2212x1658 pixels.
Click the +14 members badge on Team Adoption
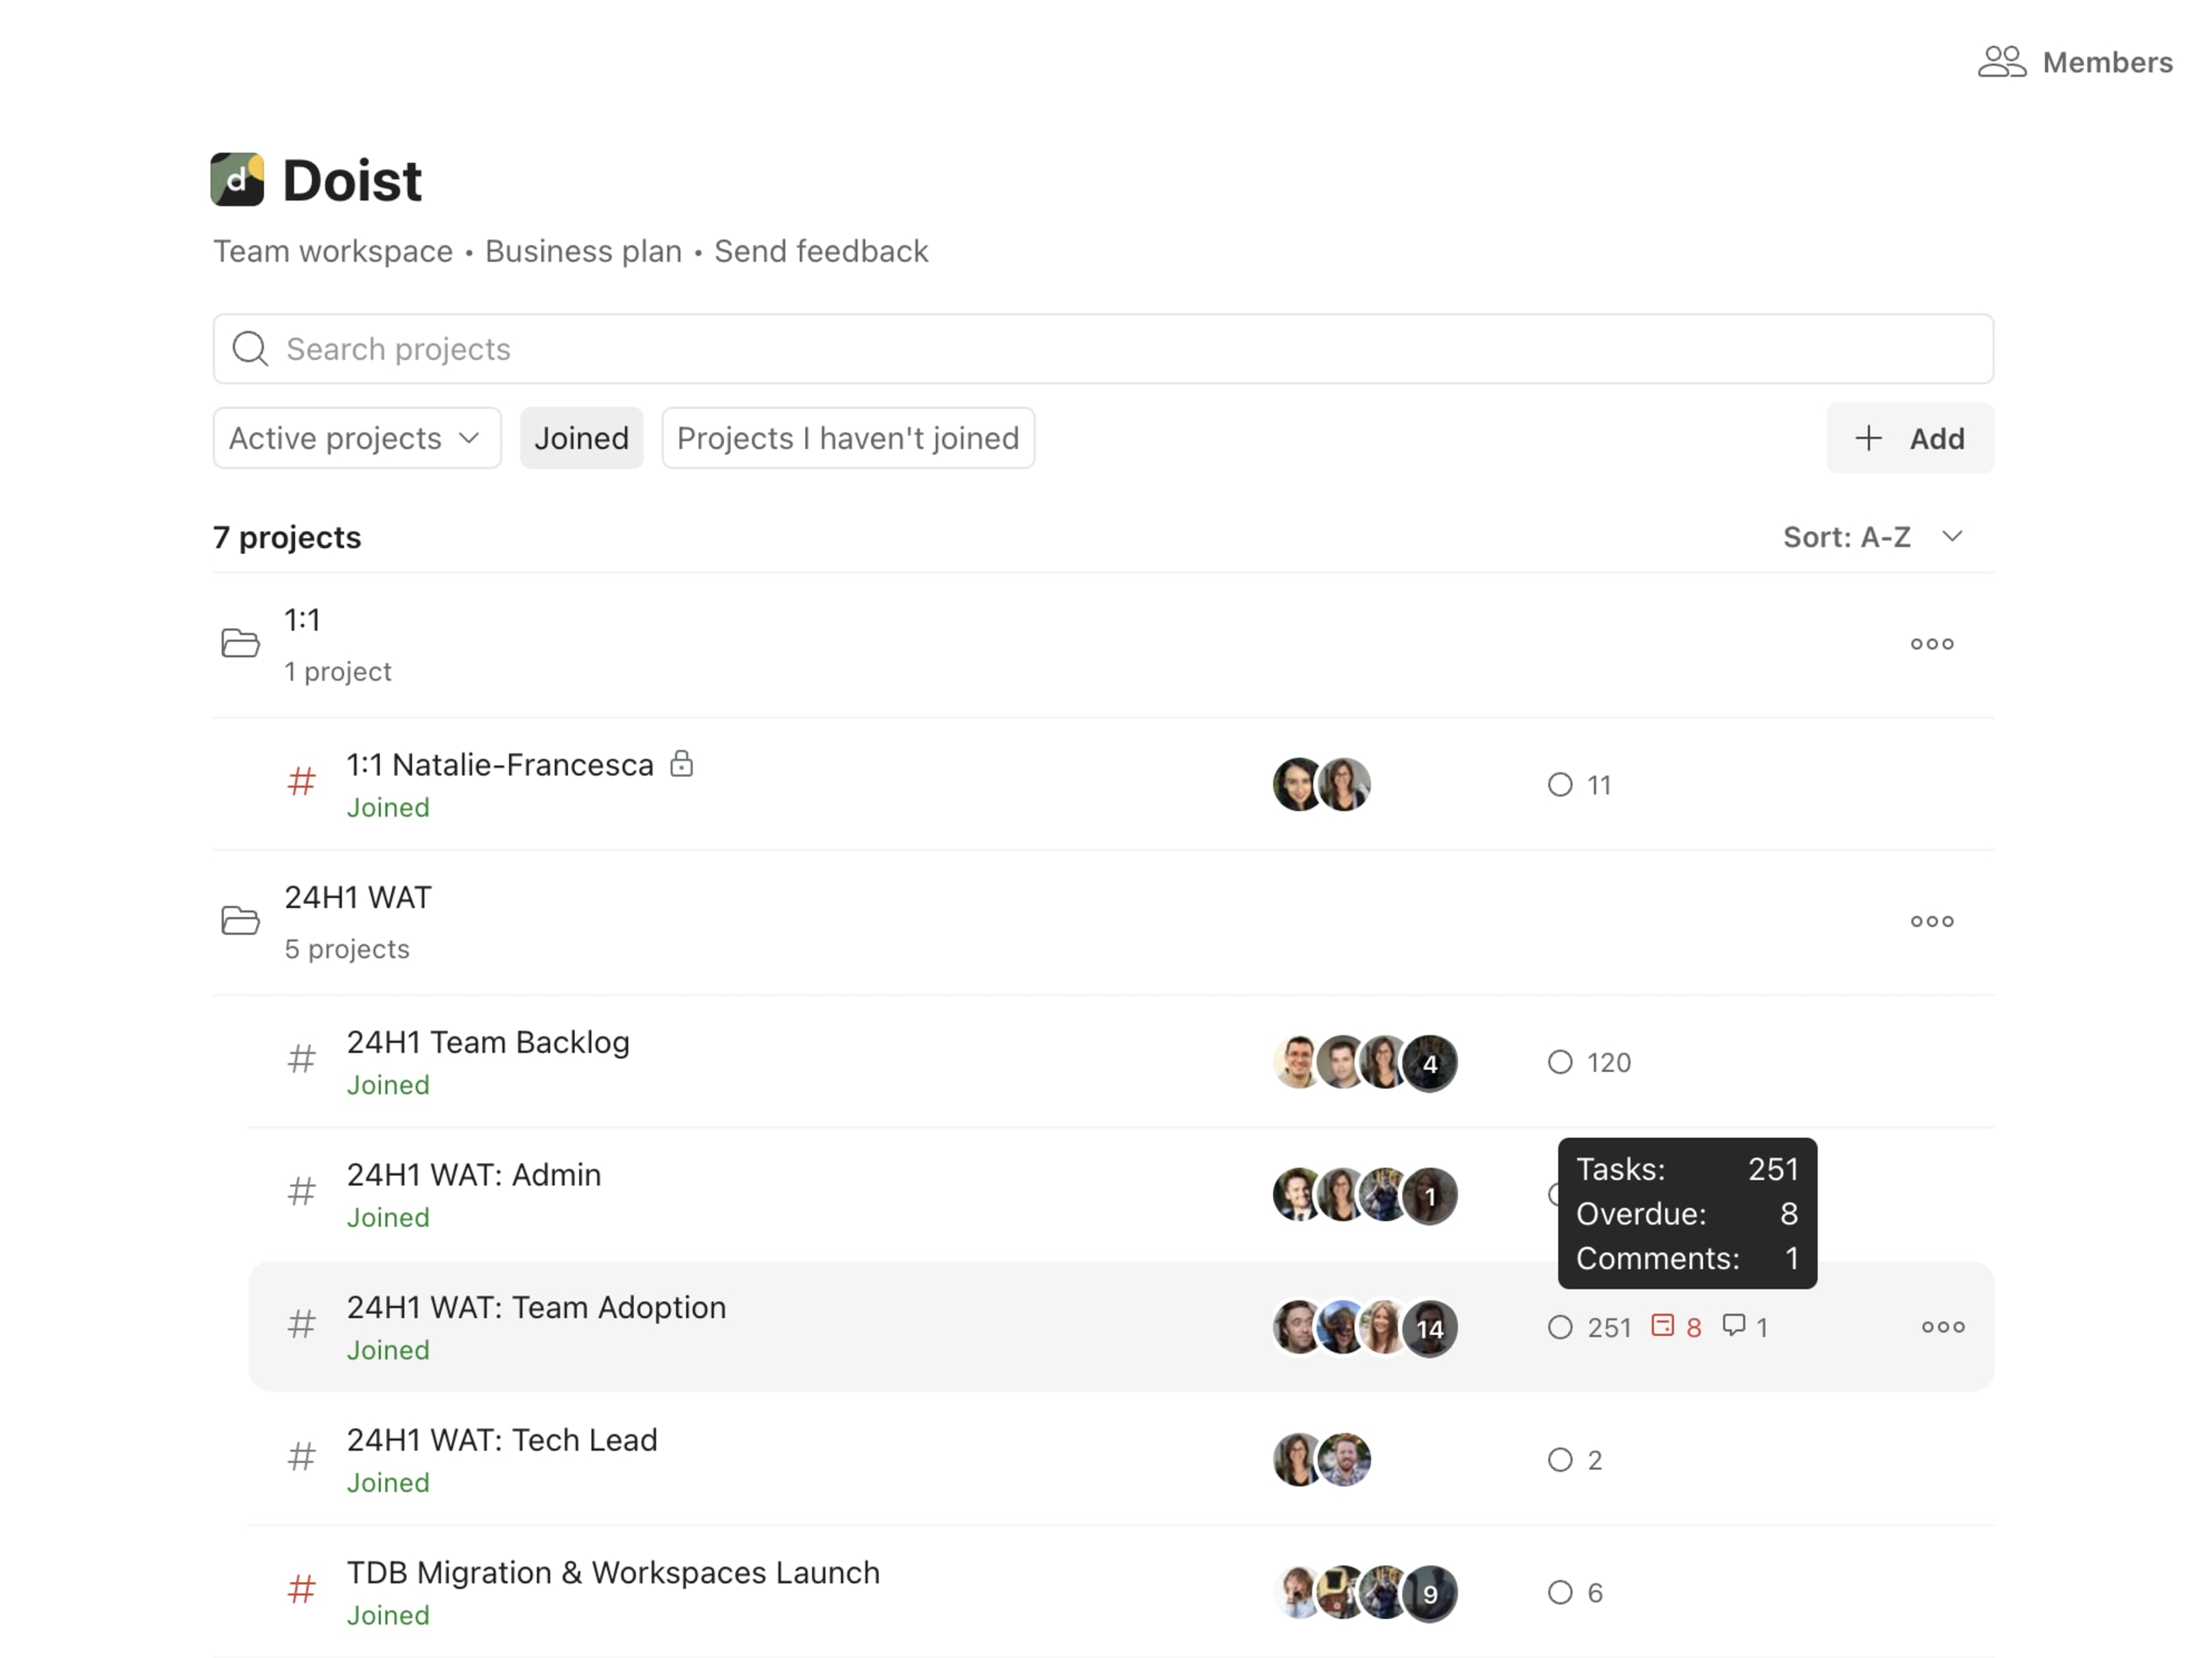click(1430, 1327)
